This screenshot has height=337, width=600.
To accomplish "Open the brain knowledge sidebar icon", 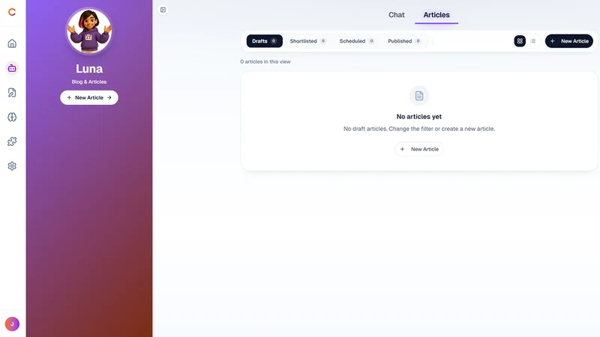I will click(x=12, y=117).
